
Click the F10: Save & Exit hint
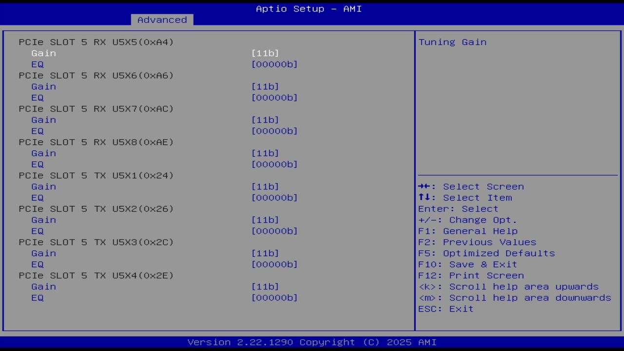[x=468, y=265]
